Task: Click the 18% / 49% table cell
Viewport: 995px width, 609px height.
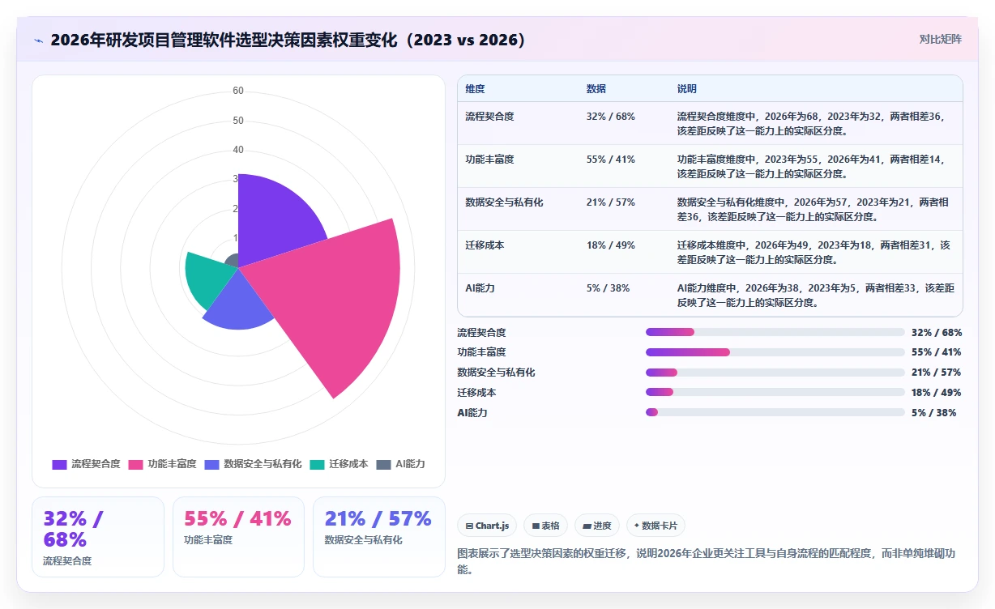Action: (611, 245)
